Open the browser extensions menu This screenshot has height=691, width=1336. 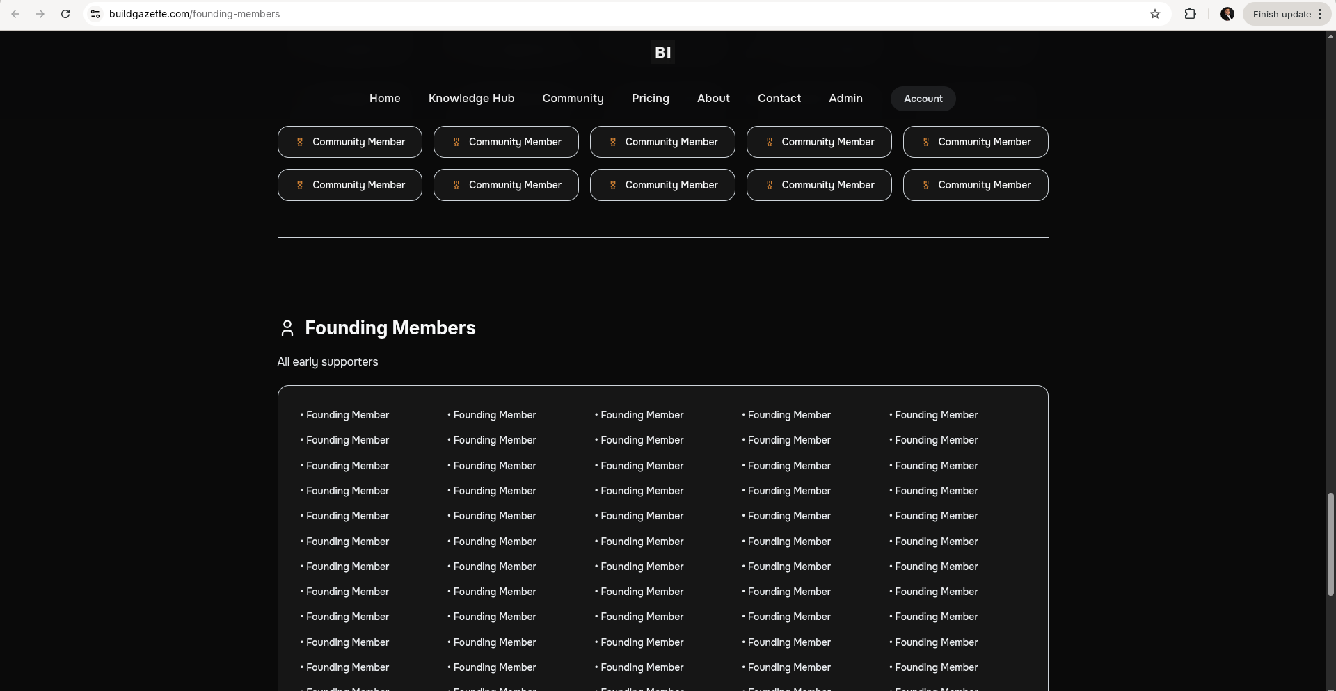pos(1190,14)
